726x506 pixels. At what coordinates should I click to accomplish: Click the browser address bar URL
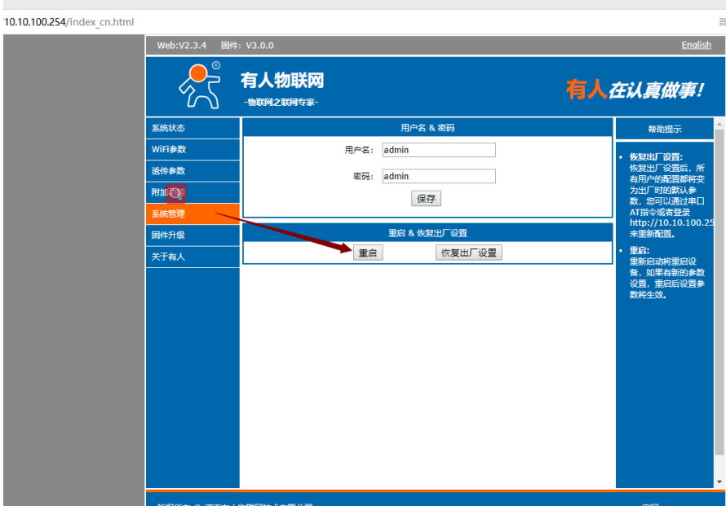[69, 22]
